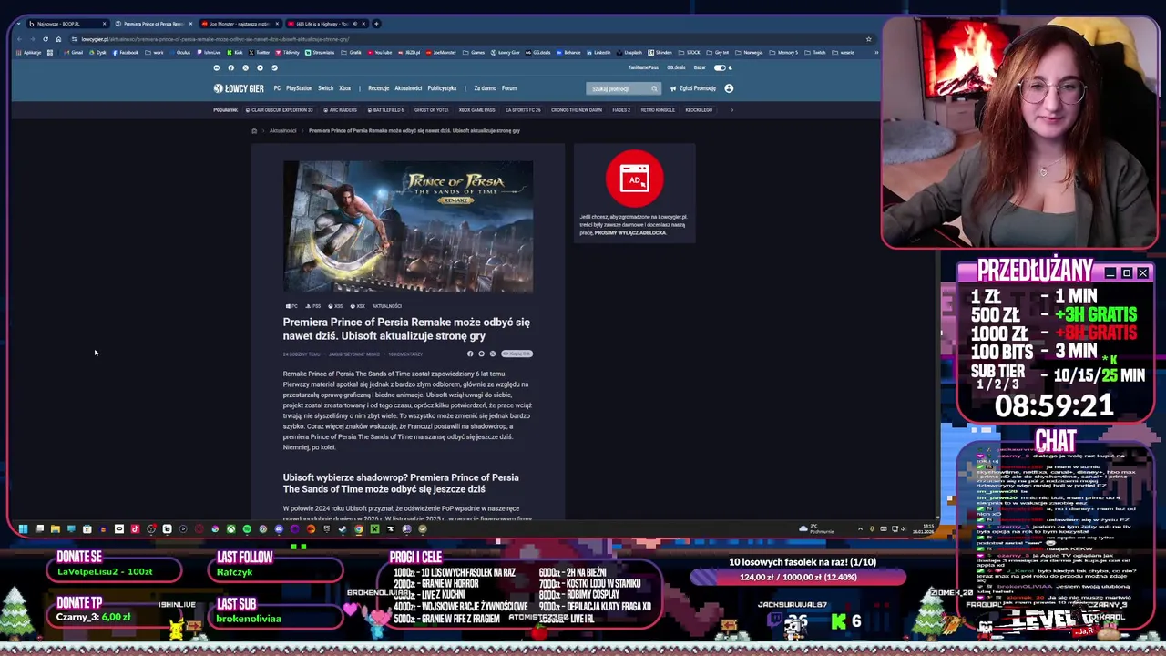Select the Xbox Game Pass popular tag

coord(476,110)
